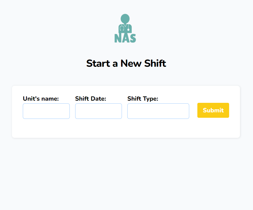Click letter N in the NAS logo
The width and height of the screenshot is (253, 210).
(118, 38)
